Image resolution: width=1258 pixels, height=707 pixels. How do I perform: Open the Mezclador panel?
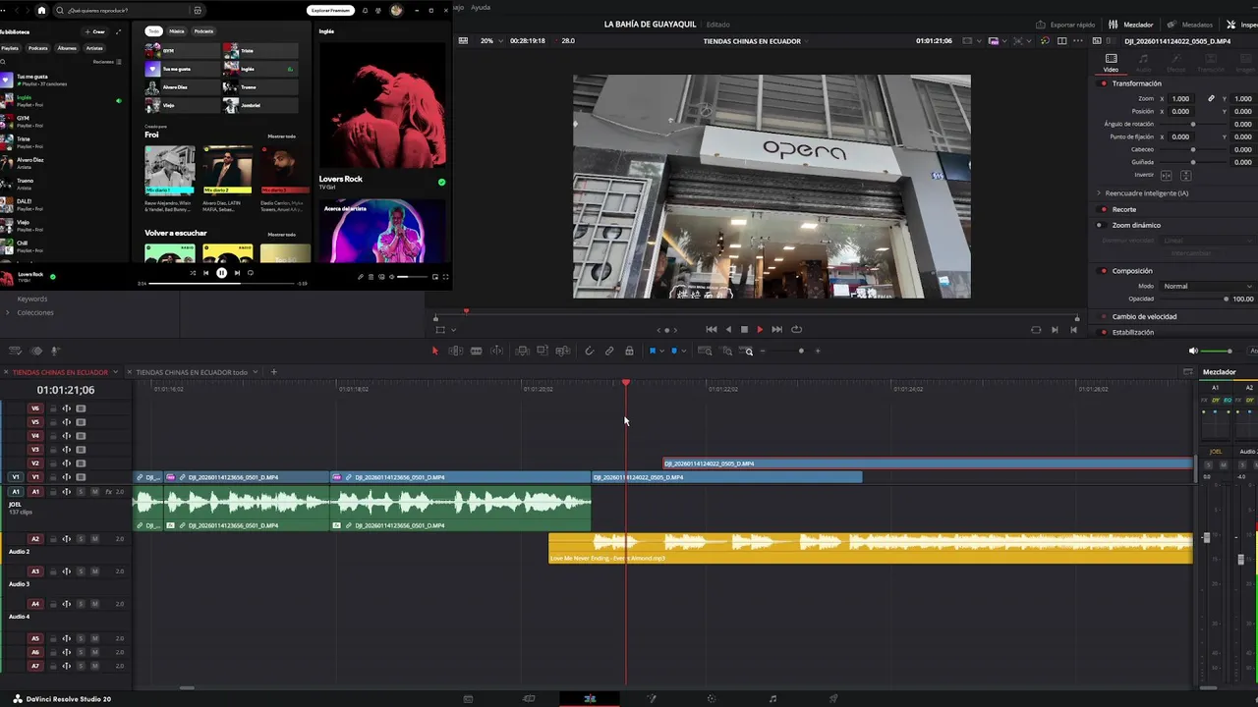(x=1131, y=25)
